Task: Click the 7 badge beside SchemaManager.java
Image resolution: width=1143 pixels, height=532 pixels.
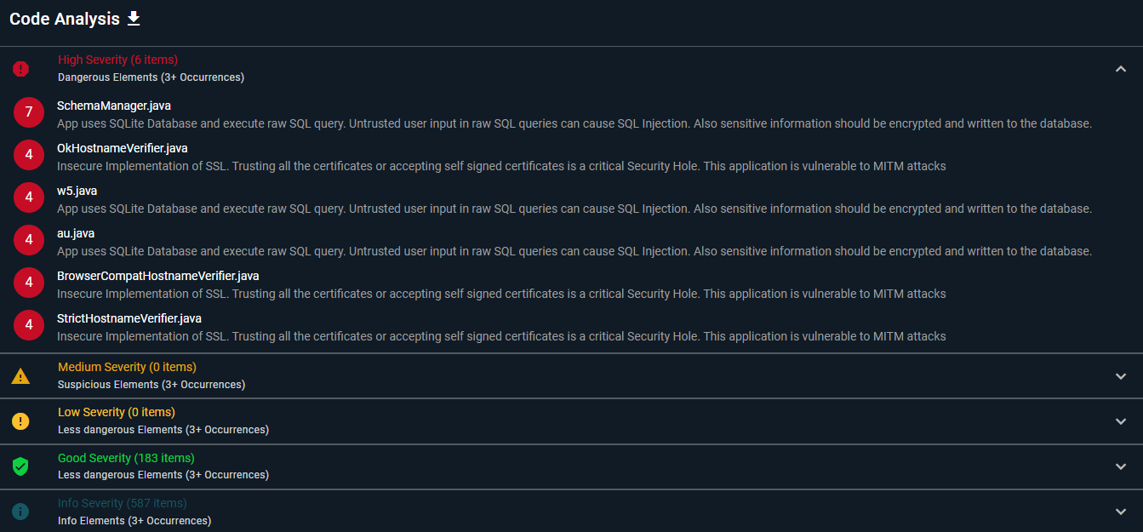Action: pos(29,112)
